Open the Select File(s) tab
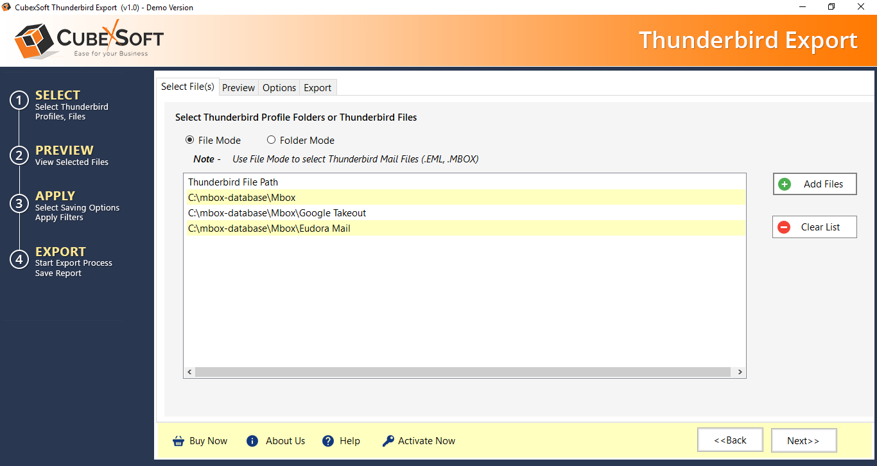This screenshot has height=466, width=877. (x=187, y=87)
